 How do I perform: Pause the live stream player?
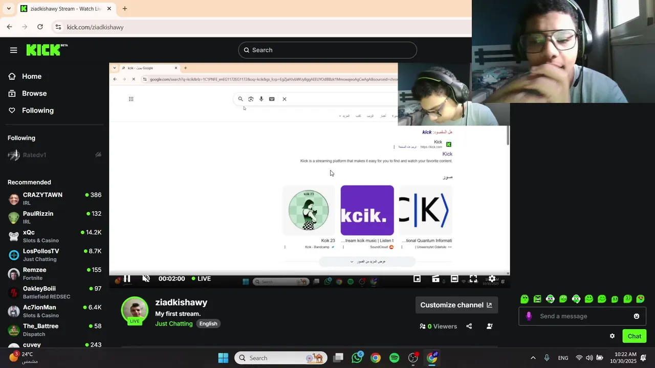pos(127,279)
